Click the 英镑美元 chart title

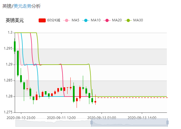(x=15, y=21)
